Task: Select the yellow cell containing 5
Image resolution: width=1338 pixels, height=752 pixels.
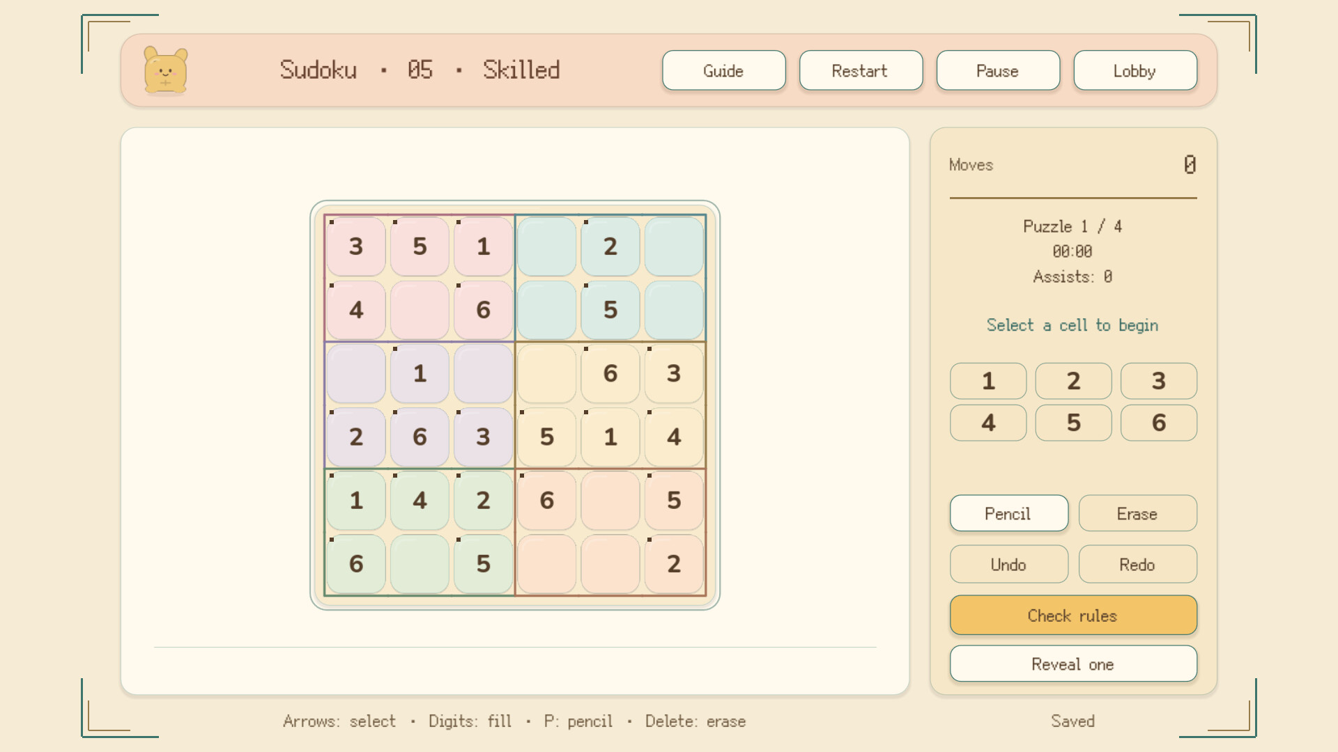Action: pos(547,437)
